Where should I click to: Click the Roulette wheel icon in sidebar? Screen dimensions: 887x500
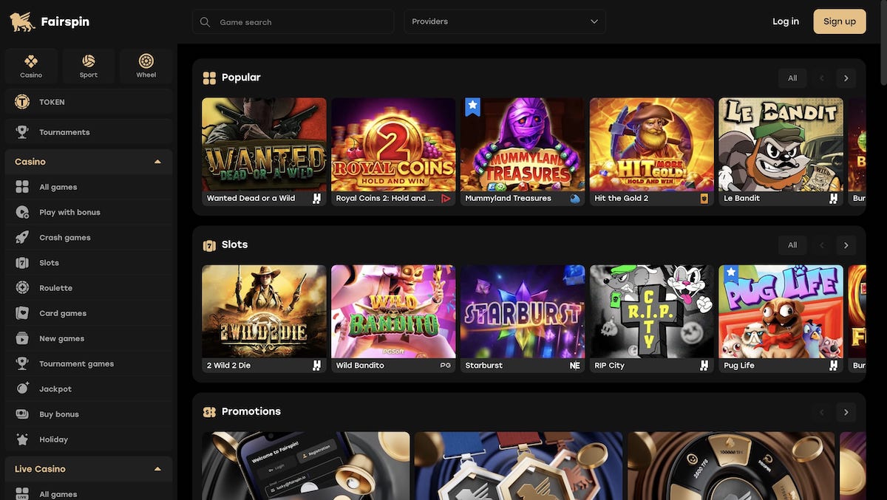point(22,288)
